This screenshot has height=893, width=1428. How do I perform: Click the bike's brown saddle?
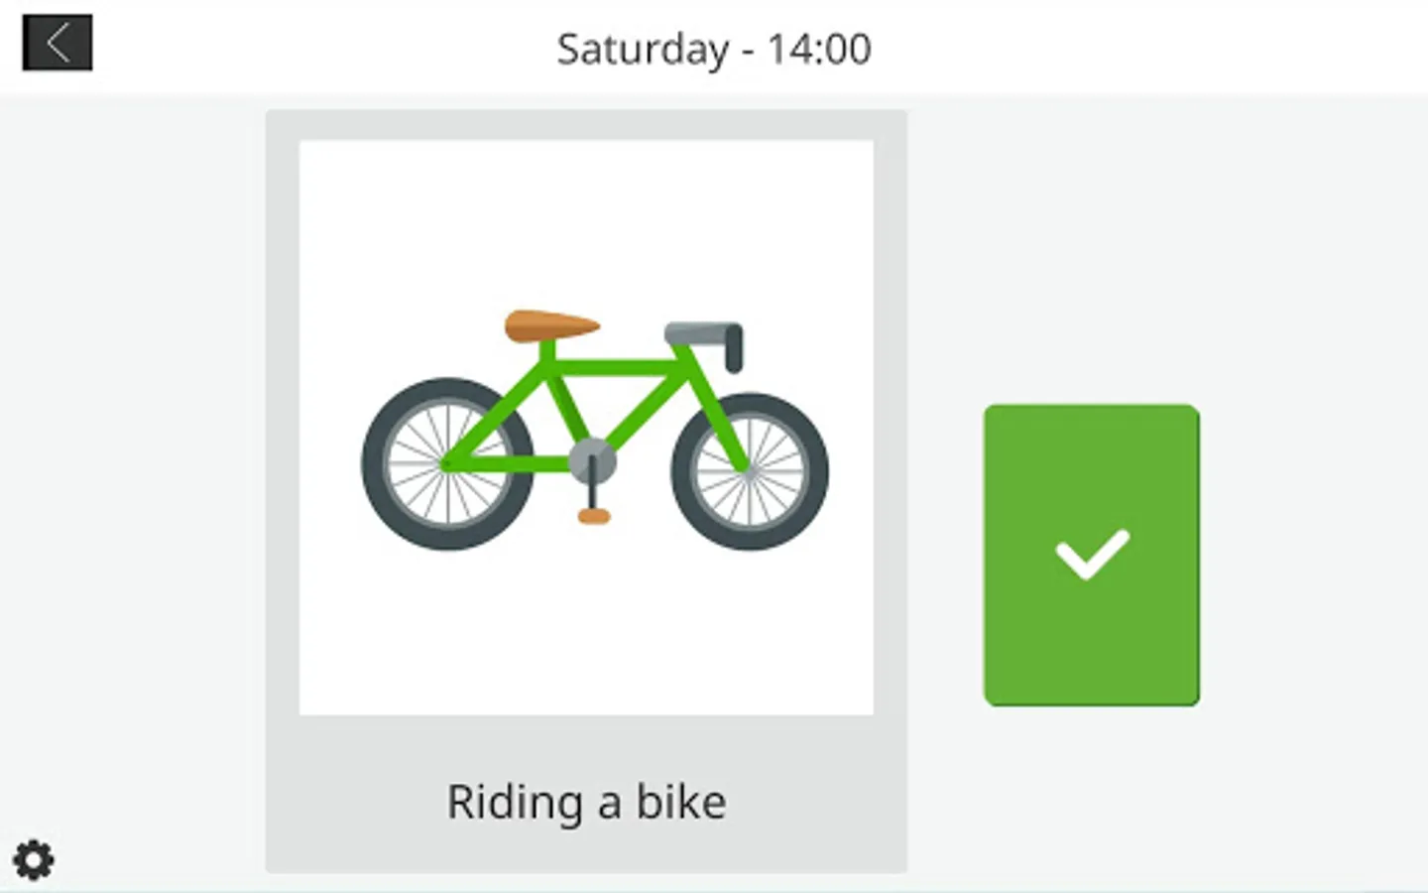point(549,325)
